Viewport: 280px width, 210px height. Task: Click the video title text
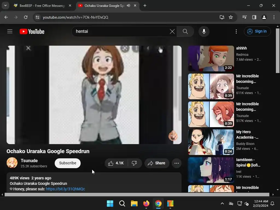pyautogui.click(x=48, y=151)
